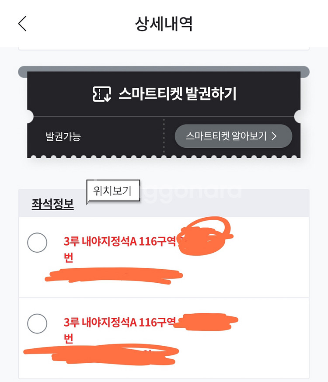Tap the 상세내역 page title
This screenshot has width=328, height=382.
click(x=164, y=24)
